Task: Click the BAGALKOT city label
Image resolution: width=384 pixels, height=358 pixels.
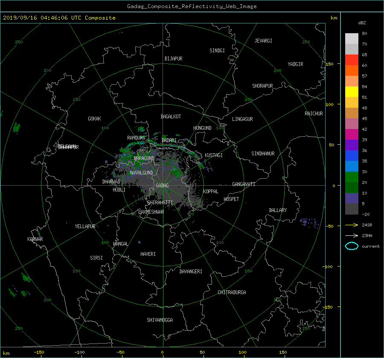Action: pos(171,117)
